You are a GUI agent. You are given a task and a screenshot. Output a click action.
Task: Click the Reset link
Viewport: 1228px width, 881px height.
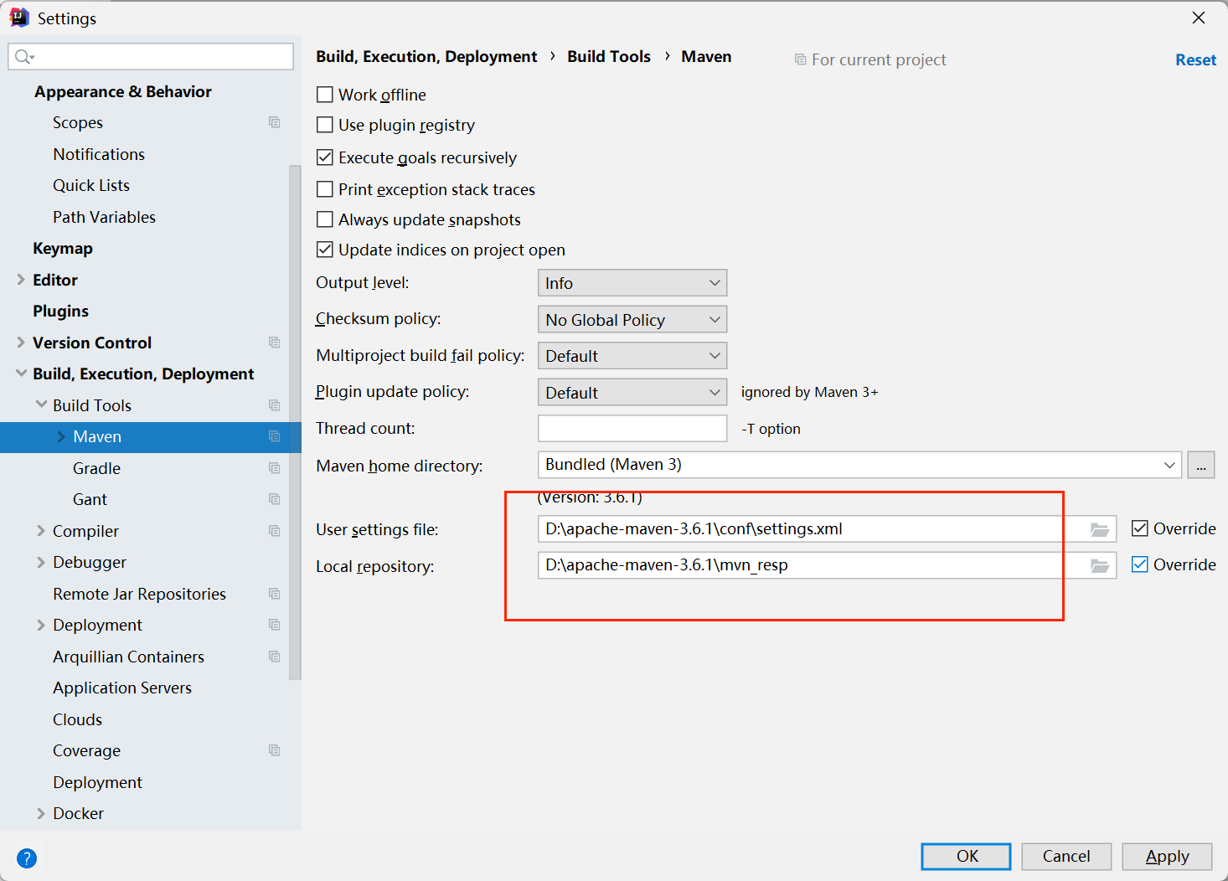coord(1195,59)
